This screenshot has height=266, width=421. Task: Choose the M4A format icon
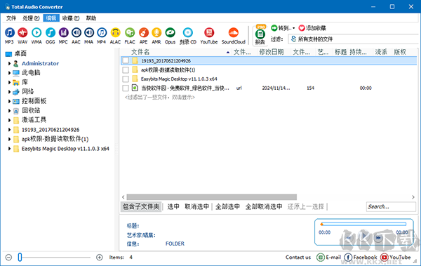pyautogui.click(x=89, y=33)
